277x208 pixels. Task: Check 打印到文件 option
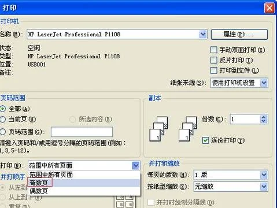pos(214,70)
